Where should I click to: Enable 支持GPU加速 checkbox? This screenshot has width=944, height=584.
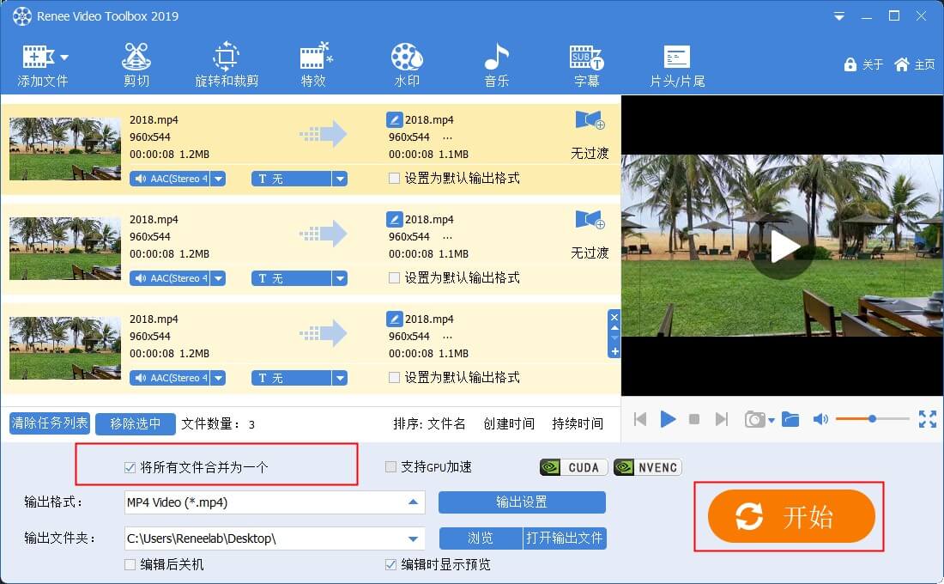click(x=390, y=466)
